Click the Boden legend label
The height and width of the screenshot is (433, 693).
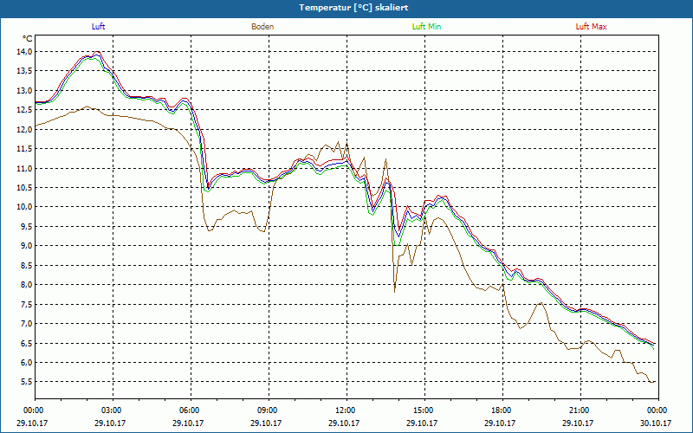[x=262, y=27]
